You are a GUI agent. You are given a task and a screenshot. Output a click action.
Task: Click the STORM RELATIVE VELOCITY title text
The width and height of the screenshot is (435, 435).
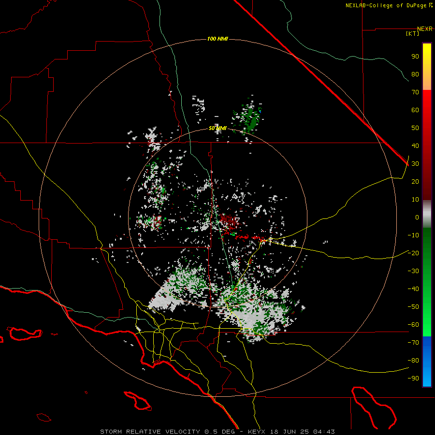pos(150,432)
